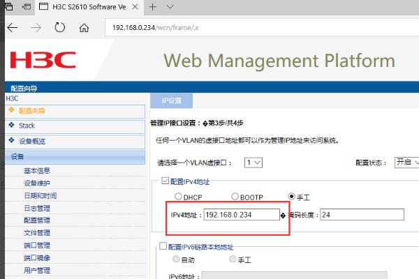Tick the 配置IPv6链路本地地址 checkbox
This screenshot has width=419, height=279.
pos(163,246)
